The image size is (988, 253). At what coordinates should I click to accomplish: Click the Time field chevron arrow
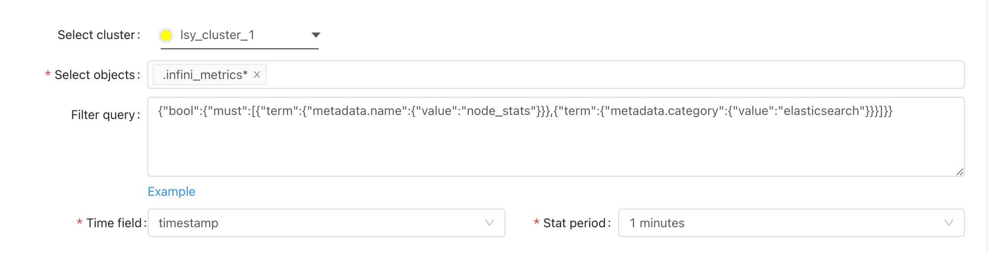(489, 223)
